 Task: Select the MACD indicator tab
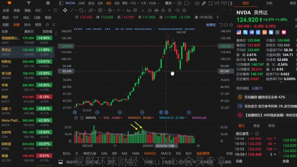pos(166,153)
